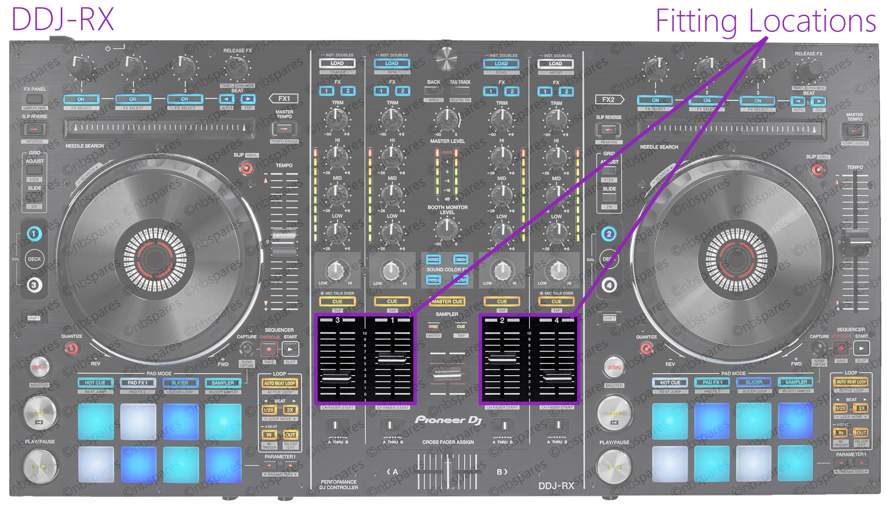
Task: Click the MASTER LEVEL knob
Action: click(x=447, y=119)
